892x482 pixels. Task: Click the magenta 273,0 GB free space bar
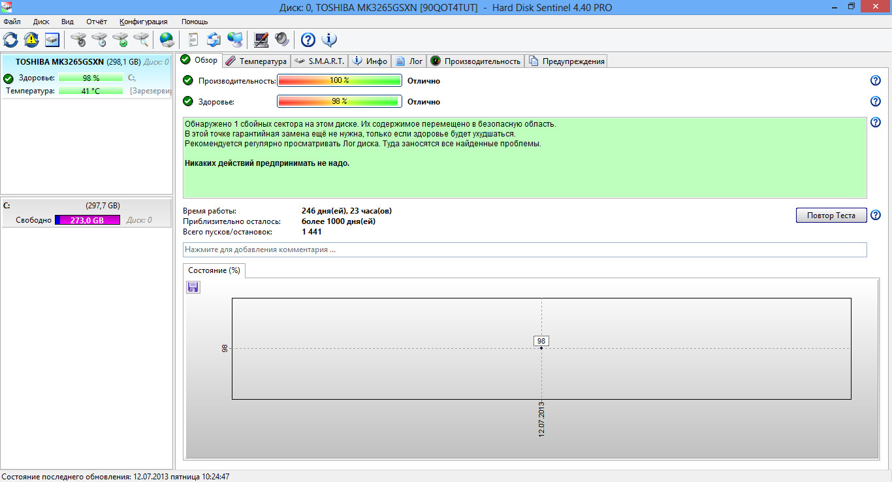[x=88, y=220]
